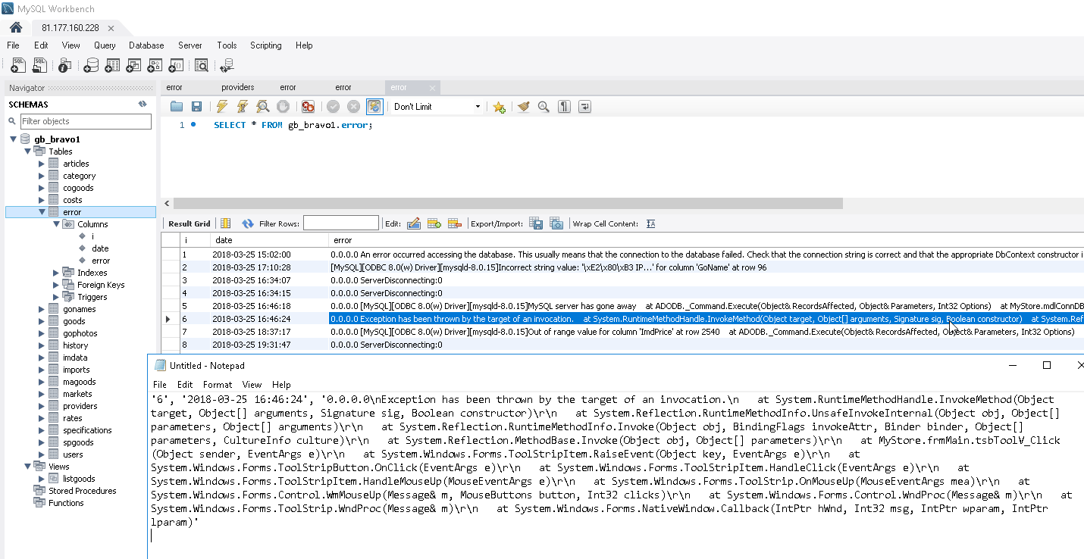Switch to the providers query tab
The width and height of the screenshot is (1084, 559).
pos(238,87)
